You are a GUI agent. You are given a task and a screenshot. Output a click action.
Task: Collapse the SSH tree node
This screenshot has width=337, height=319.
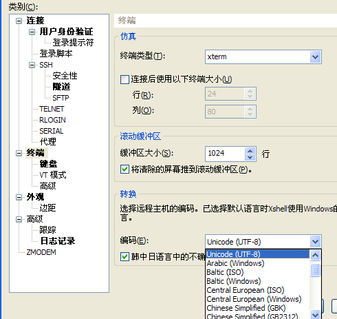point(32,65)
